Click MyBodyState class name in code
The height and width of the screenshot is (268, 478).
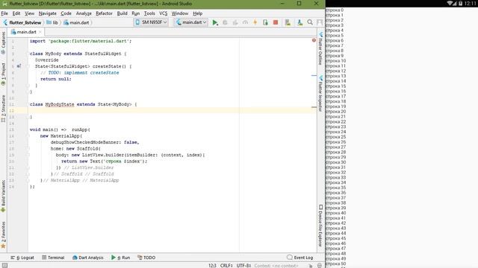coord(60,104)
